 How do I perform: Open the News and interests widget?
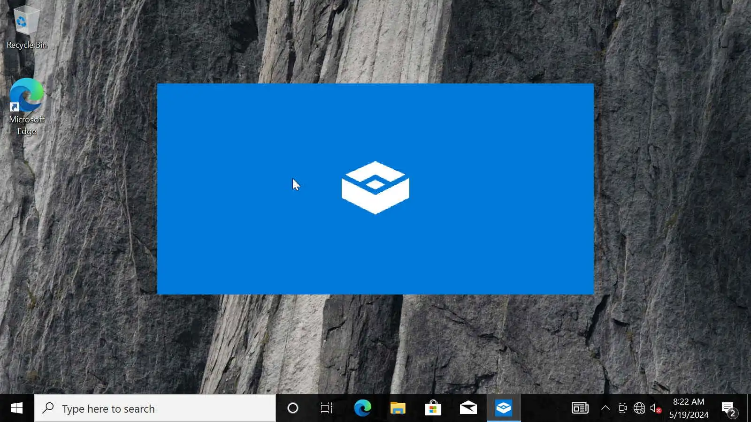580,408
